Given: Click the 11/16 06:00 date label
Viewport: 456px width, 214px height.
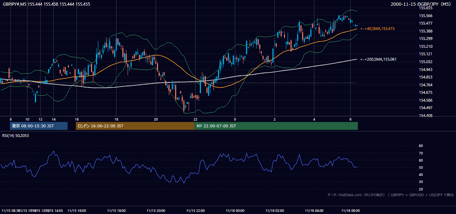Looking at the screenshot, I should 350,211.
